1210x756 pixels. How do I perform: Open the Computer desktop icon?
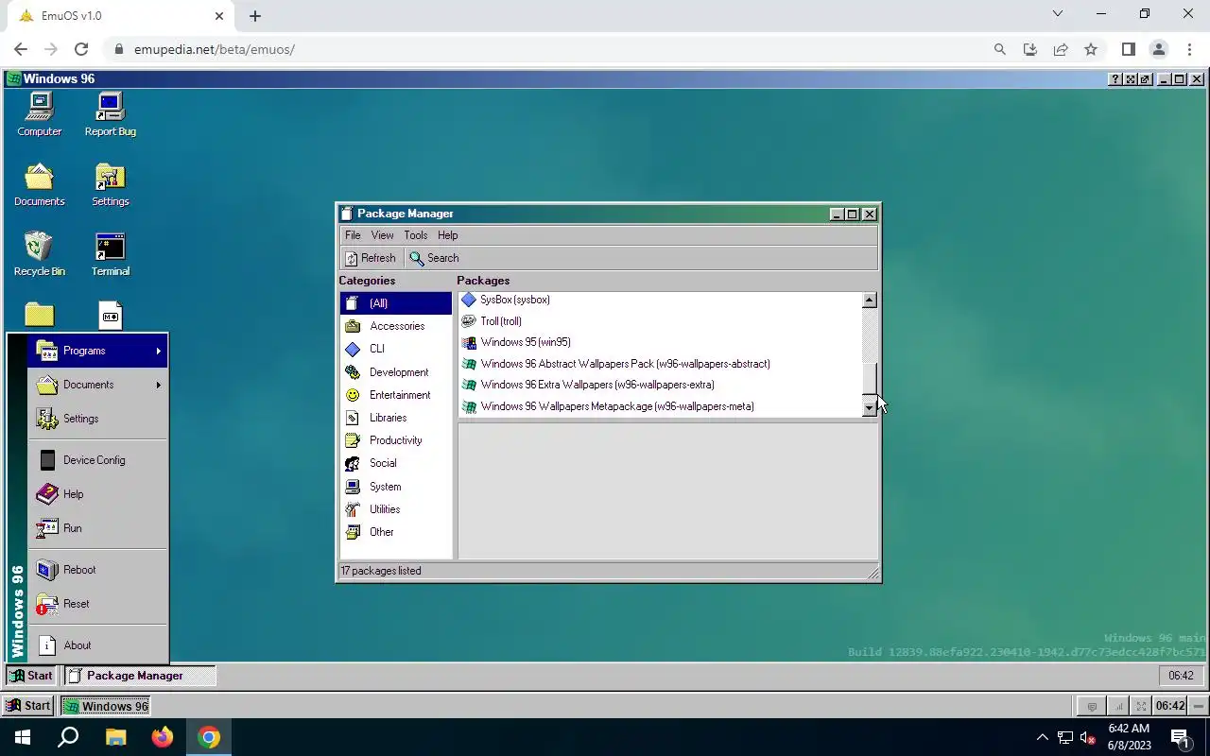tap(40, 115)
